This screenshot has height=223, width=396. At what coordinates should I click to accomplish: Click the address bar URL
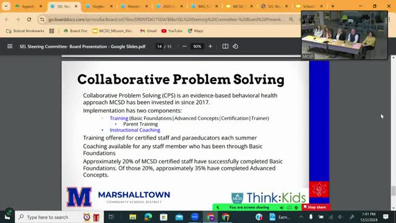pyautogui.click(x=165, y=19)
